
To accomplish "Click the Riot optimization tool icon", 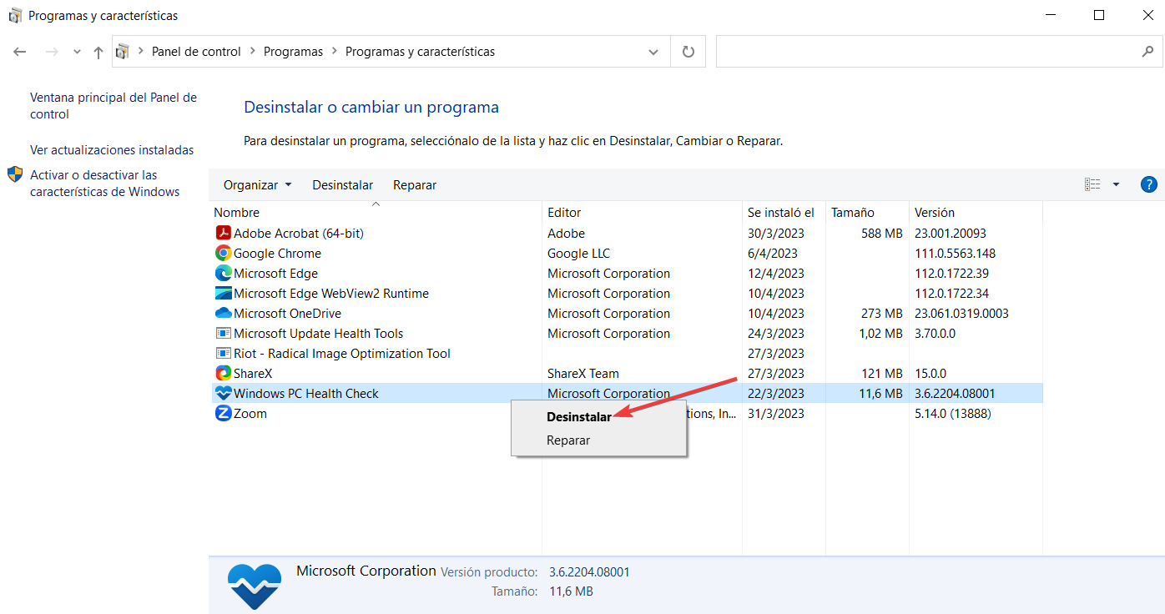I will (x=223, y=354).
